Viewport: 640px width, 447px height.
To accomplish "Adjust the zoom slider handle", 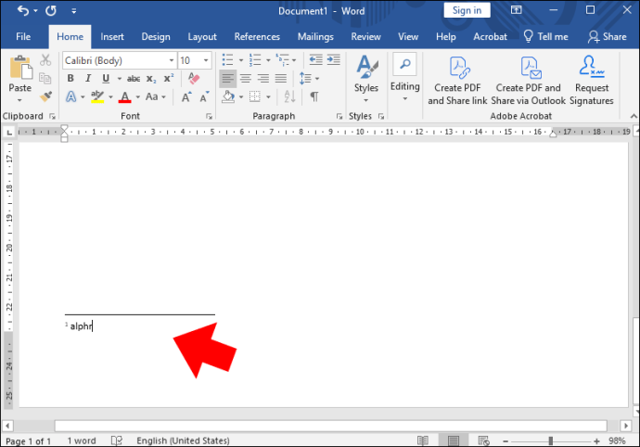I will 551,441.
